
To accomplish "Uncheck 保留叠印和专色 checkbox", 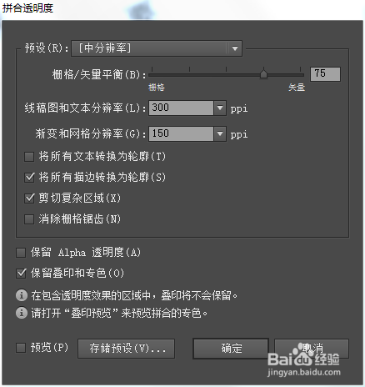I will click(x=21, y=274).
